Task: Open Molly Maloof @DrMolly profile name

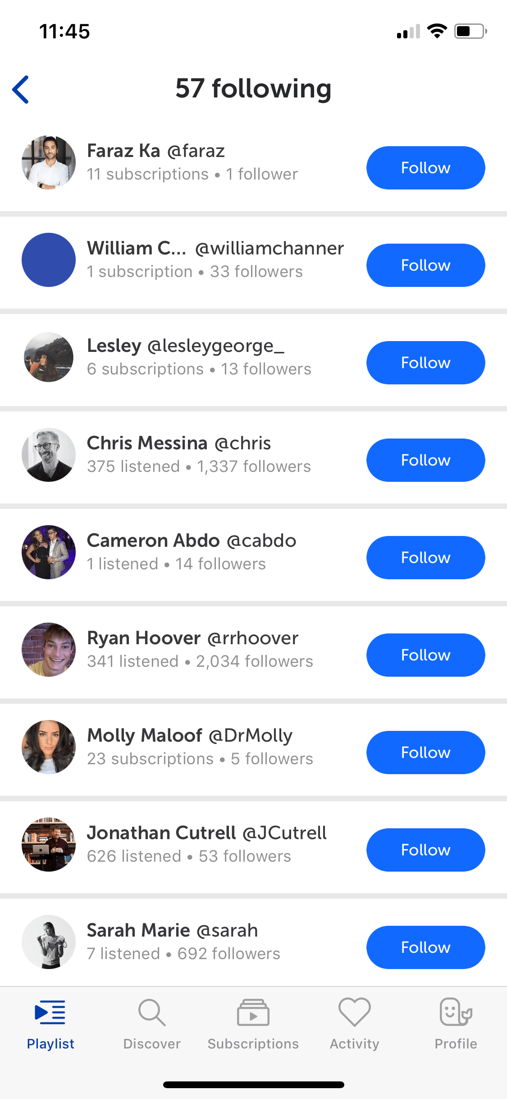Action: point(190,735)
